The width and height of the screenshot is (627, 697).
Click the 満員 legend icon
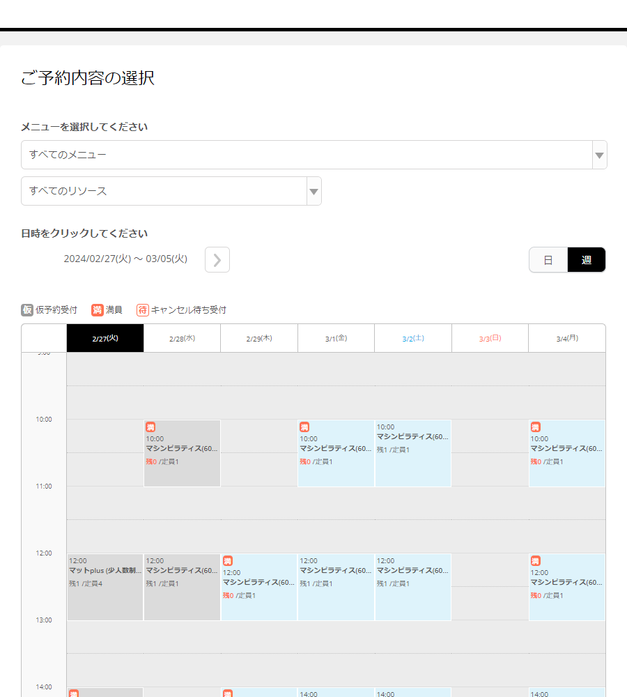[97, 309]
